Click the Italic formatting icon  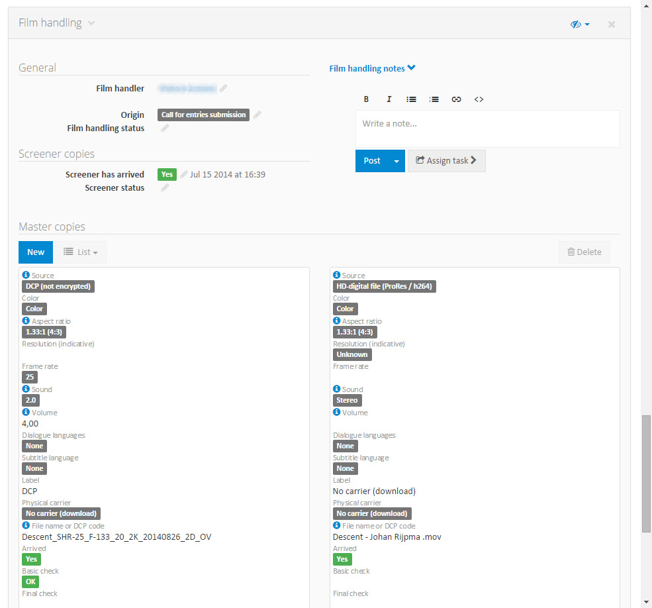pyautogui.click(x=389, y=99)
